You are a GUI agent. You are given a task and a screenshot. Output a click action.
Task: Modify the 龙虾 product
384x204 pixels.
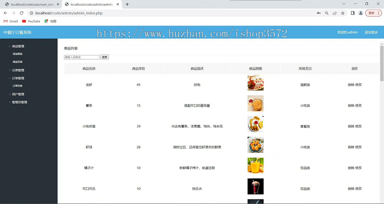tap(358, 85)
